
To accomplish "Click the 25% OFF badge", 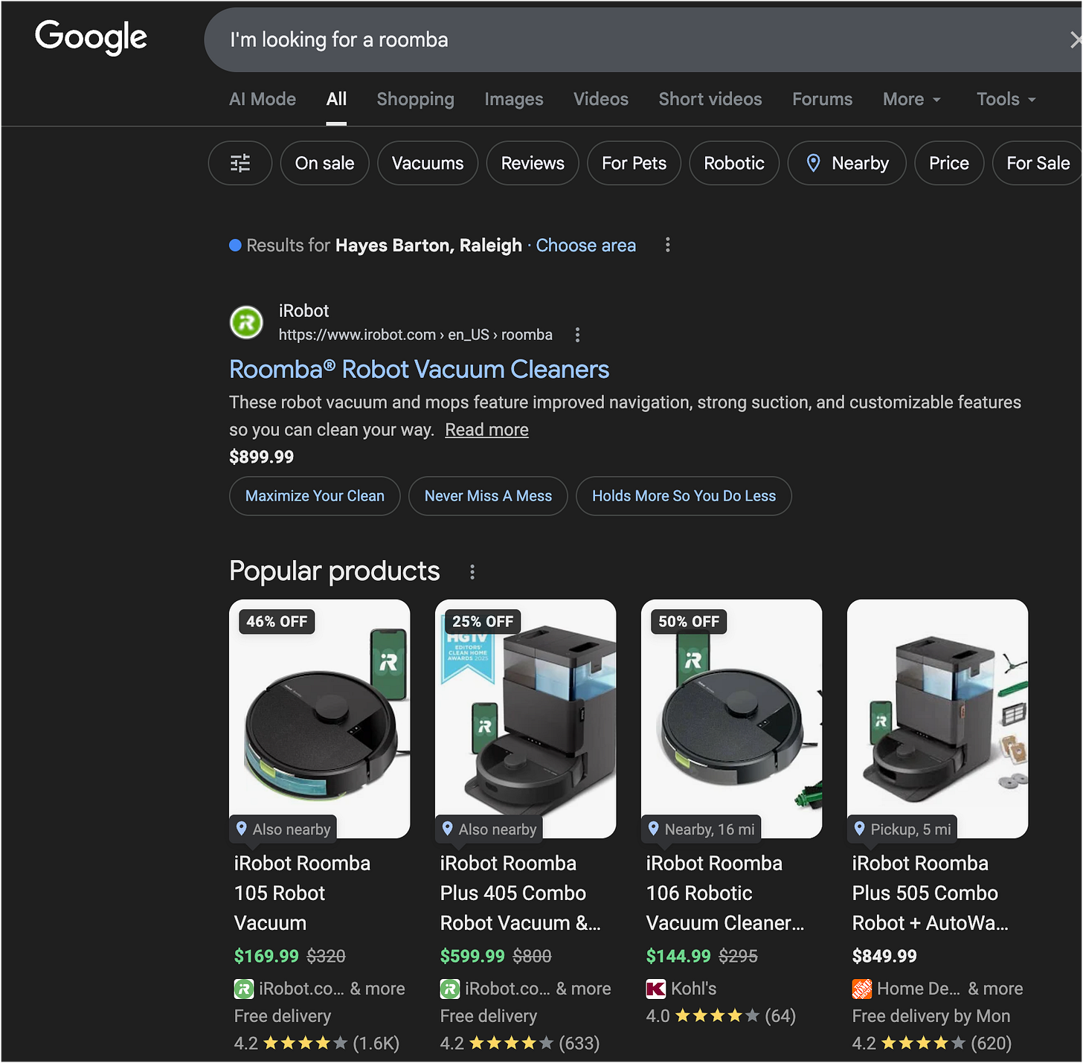I will 483,621.
